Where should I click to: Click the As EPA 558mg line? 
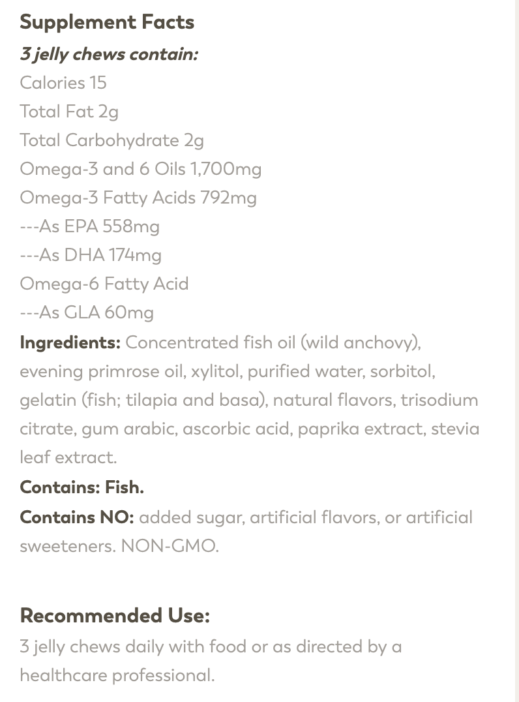pos(89,226)
